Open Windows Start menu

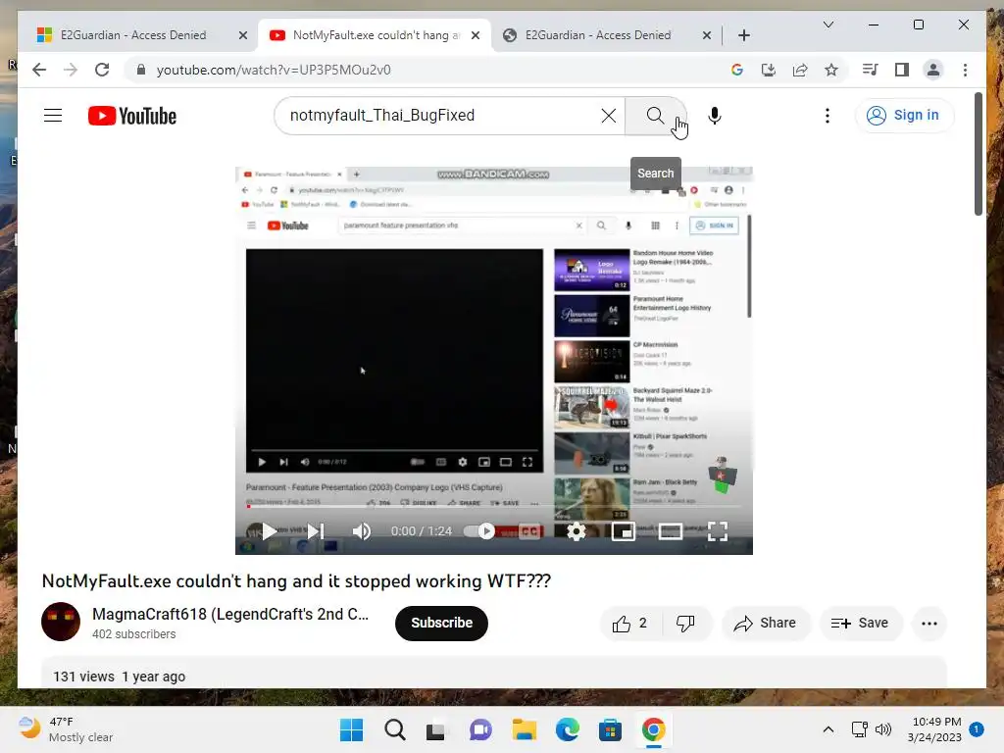351,729
